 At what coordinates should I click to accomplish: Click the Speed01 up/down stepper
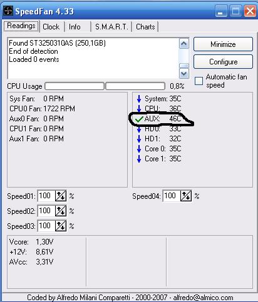(x=61, y=196)
